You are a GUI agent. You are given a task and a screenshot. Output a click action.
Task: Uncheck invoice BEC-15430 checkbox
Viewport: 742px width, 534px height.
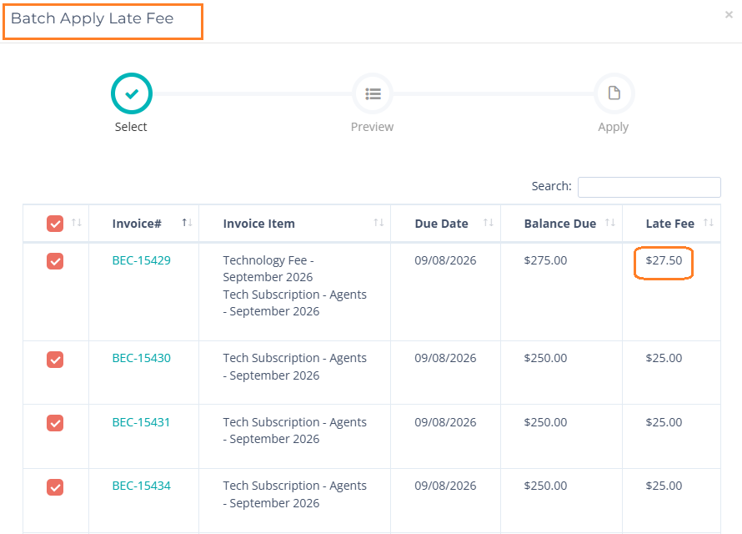click(55, 360)
